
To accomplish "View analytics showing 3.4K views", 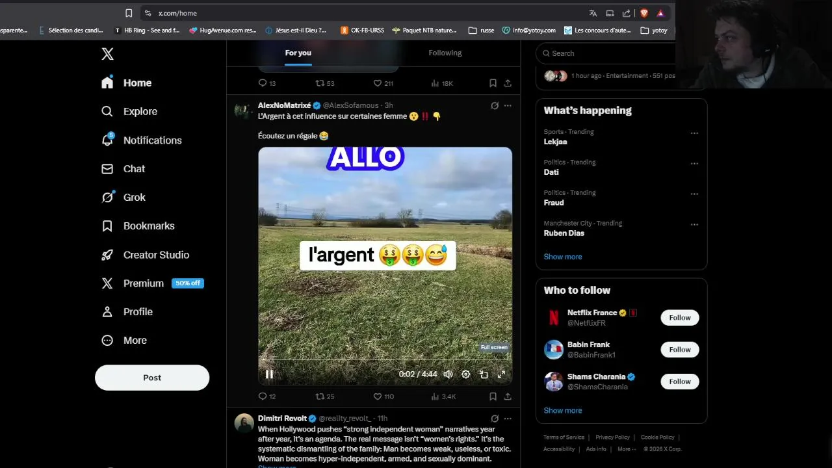I will point(443,396).
